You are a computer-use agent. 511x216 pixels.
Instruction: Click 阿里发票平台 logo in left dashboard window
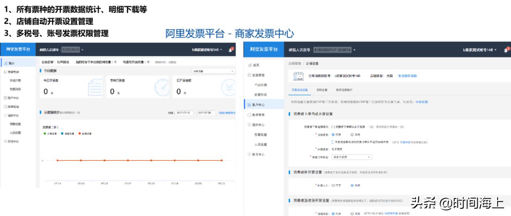(x=18, y=49)
